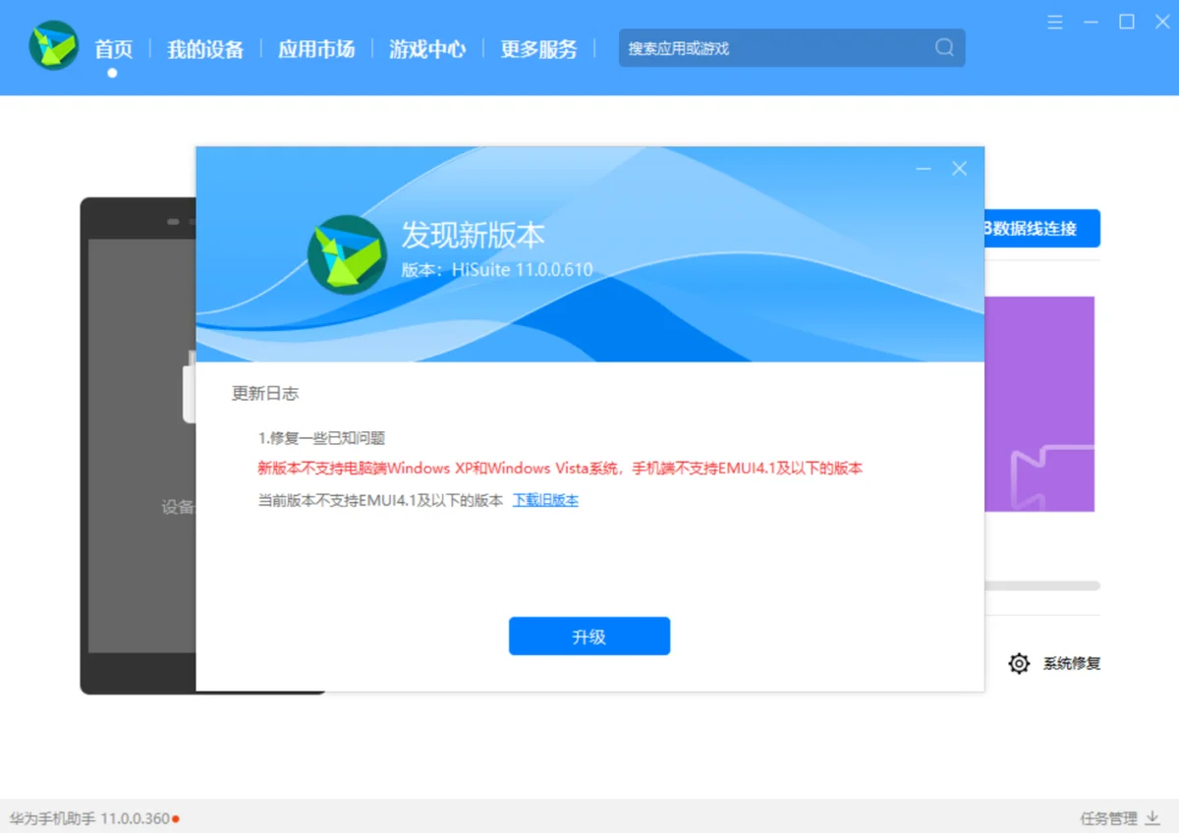Viewport: 1179px width, 833px height.
Task: Click the HiSuite logo in the top-left corner
Action: (x=52, y=45)
